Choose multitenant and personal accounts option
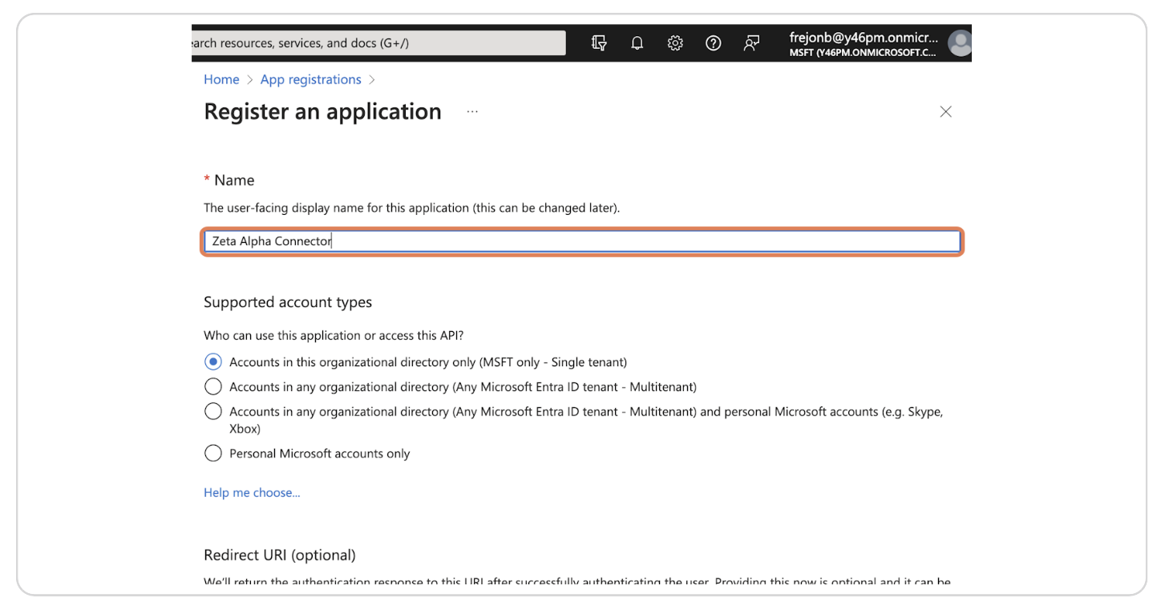 click(212, 411)
